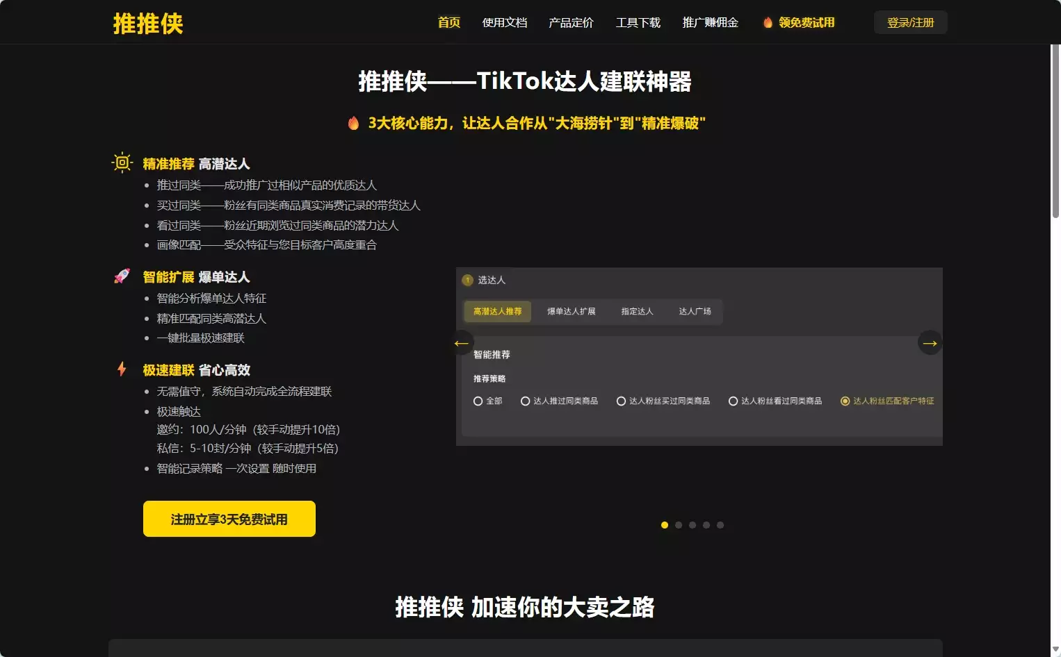
Task: Open the 使用文档 nav item
Action: (x=505, y=22)
